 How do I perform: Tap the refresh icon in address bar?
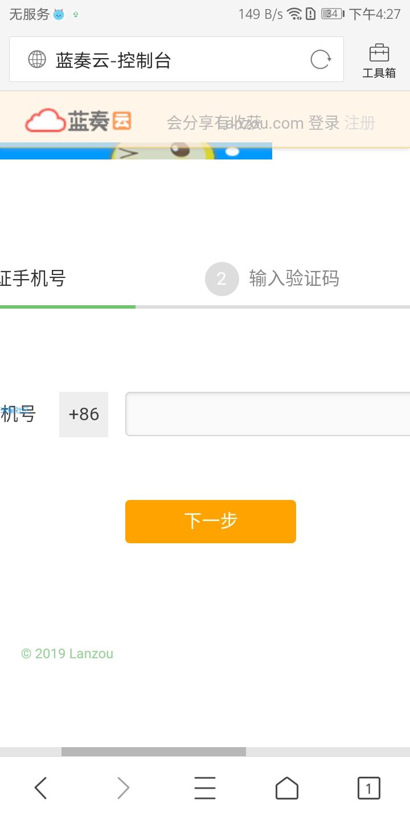click(321, 60)
